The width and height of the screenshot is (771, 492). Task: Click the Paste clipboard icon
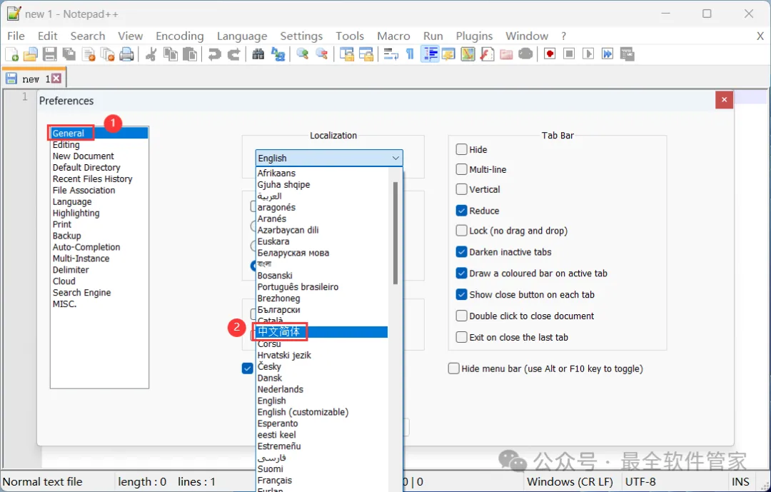(x=190, y=54)
